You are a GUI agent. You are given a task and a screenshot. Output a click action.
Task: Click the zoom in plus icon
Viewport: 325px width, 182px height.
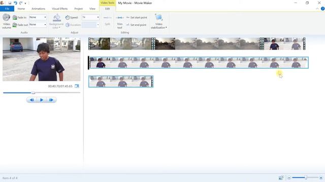(321, 177)
